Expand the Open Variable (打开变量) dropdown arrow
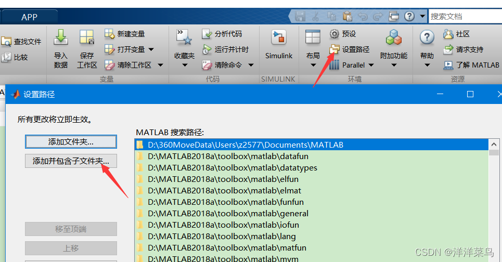Viewport: 502px width, 262px height. click(151, 49)
